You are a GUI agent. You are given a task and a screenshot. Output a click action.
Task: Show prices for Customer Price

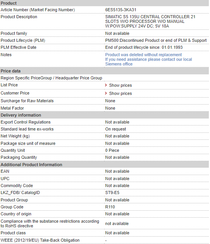point(120,93)
